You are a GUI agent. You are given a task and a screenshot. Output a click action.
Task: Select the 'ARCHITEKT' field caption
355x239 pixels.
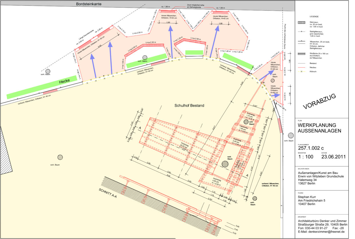tap(302, 217)
